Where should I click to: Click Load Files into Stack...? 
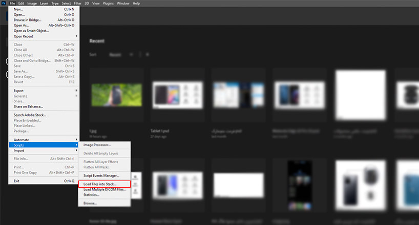104,184
